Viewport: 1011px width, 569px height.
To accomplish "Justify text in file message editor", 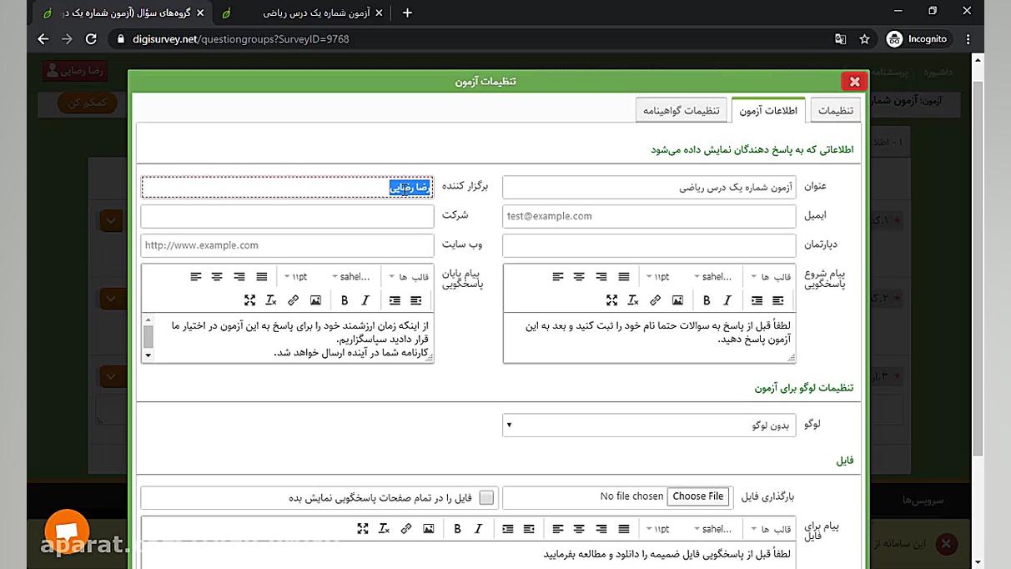I will (624, 529).
